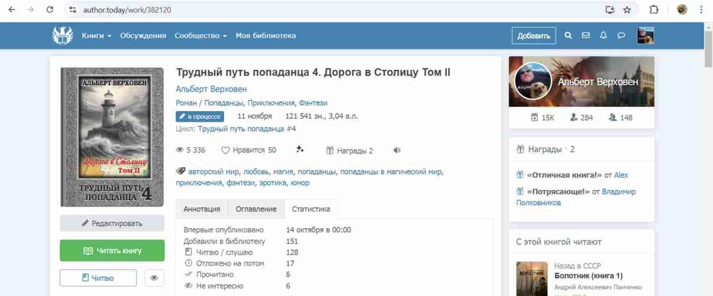Expand the Книги dropdown menu
Image resolution: width=713 pixels, height=296 pixels.
click(x=96, y=36)
